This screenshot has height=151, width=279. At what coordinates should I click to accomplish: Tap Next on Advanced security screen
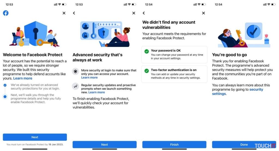[x=105, y=144]
